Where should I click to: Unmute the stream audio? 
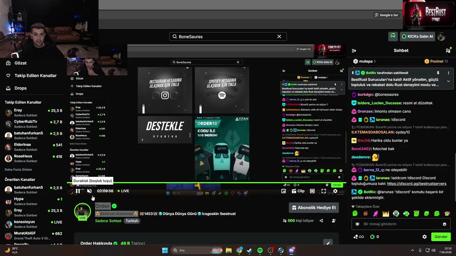point(89,191)
